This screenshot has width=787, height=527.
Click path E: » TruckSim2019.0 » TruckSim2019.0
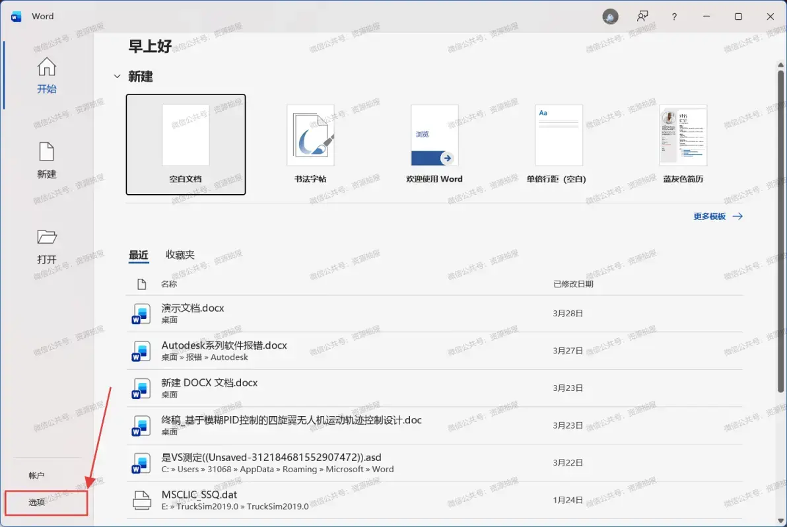[235, 507]
